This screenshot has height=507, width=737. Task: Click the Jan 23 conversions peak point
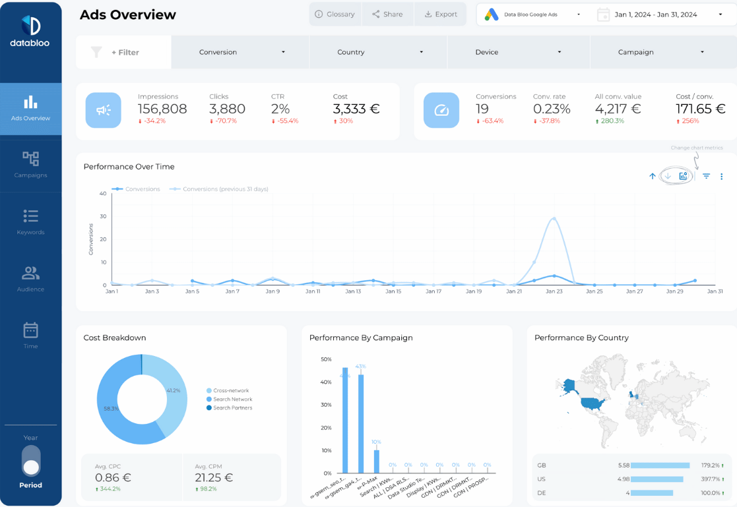(x=554, y=276)
